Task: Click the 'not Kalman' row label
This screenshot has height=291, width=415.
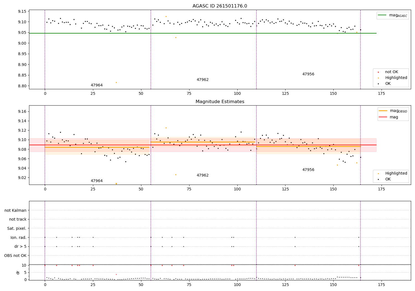Action: coord(15,210)
